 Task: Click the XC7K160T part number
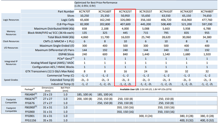coord(105,11)
